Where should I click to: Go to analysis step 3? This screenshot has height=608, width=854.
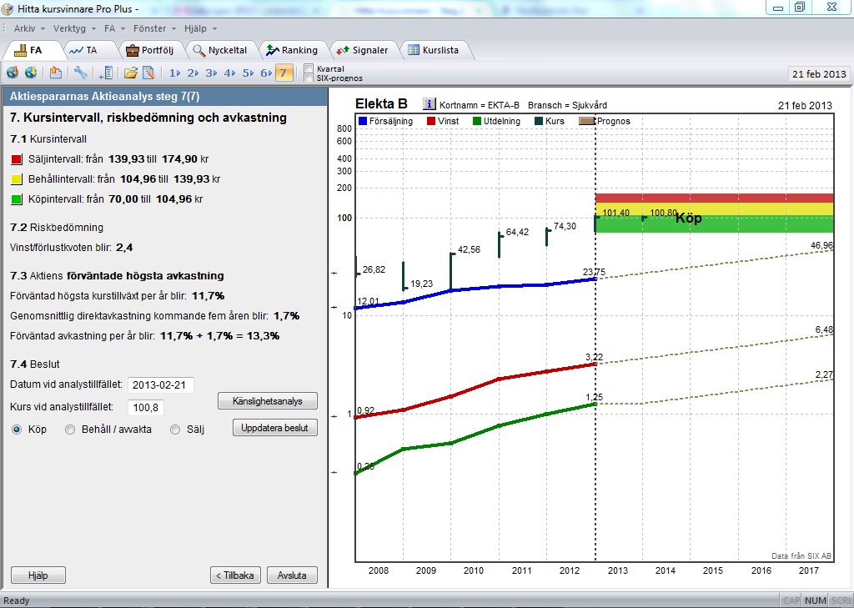(211, 73)
